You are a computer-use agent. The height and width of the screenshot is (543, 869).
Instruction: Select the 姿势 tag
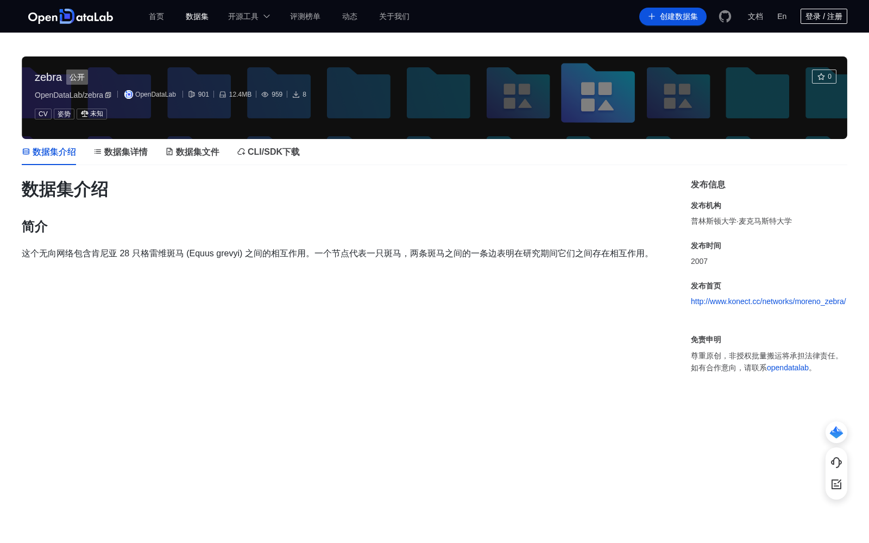64,114
